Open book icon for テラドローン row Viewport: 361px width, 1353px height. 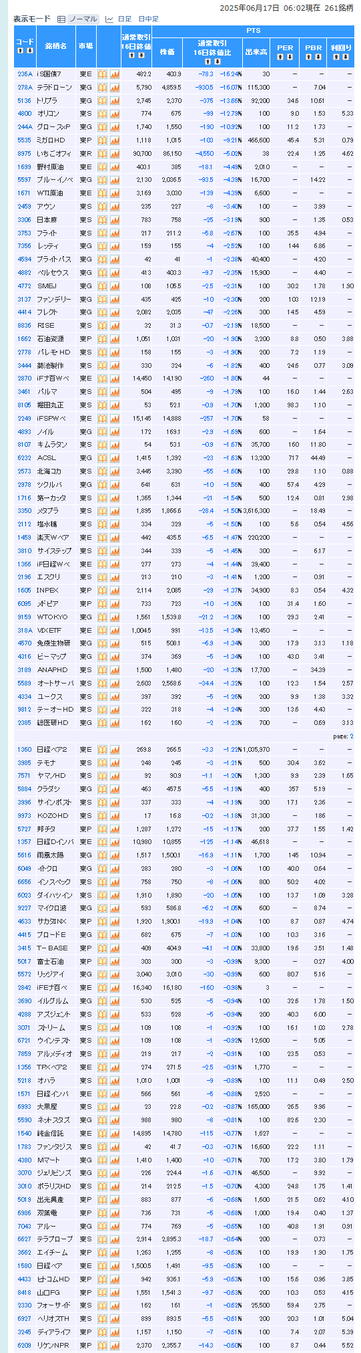(x=103, y=88)
